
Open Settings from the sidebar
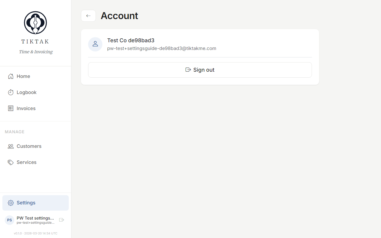(x=26, y=203)
